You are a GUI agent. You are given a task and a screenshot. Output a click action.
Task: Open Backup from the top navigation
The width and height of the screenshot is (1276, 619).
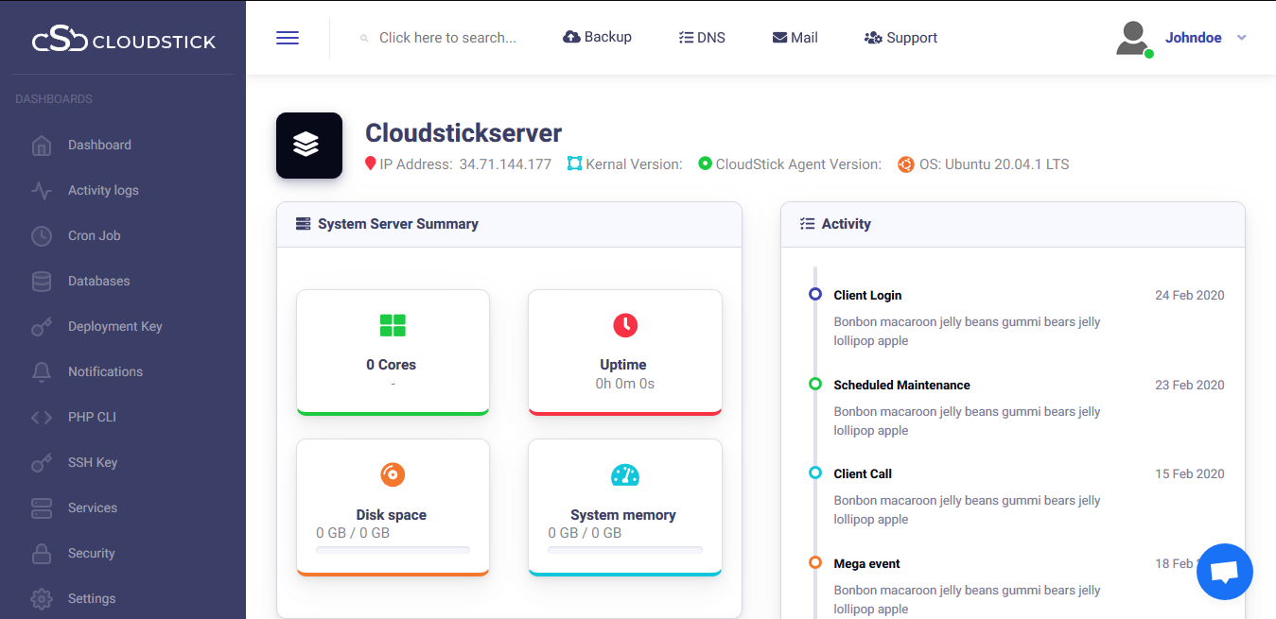597,38
